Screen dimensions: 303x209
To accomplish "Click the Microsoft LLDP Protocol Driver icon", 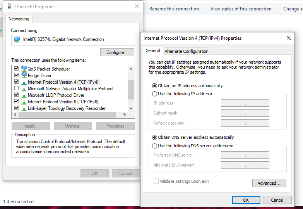I will [24, 95].
